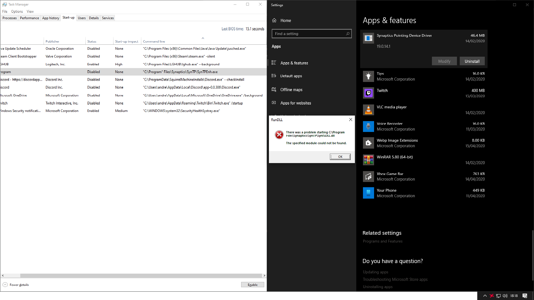This screenshot has width=534, height=300.
Task: Select the LGHUB Logitech start-up row
Action: click(133, 64)
